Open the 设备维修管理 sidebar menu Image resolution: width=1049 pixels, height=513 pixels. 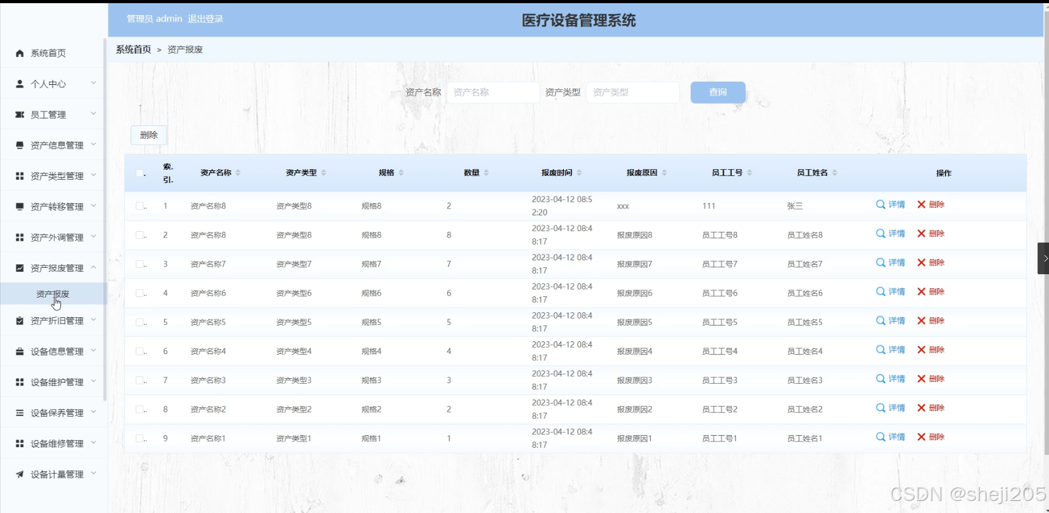53,444
